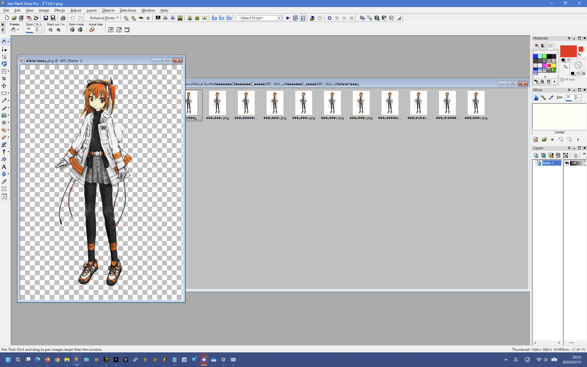This screenshot has width=587, height=367.
Task: Click the Print icon in toolbar
Action: click(63, 18)
